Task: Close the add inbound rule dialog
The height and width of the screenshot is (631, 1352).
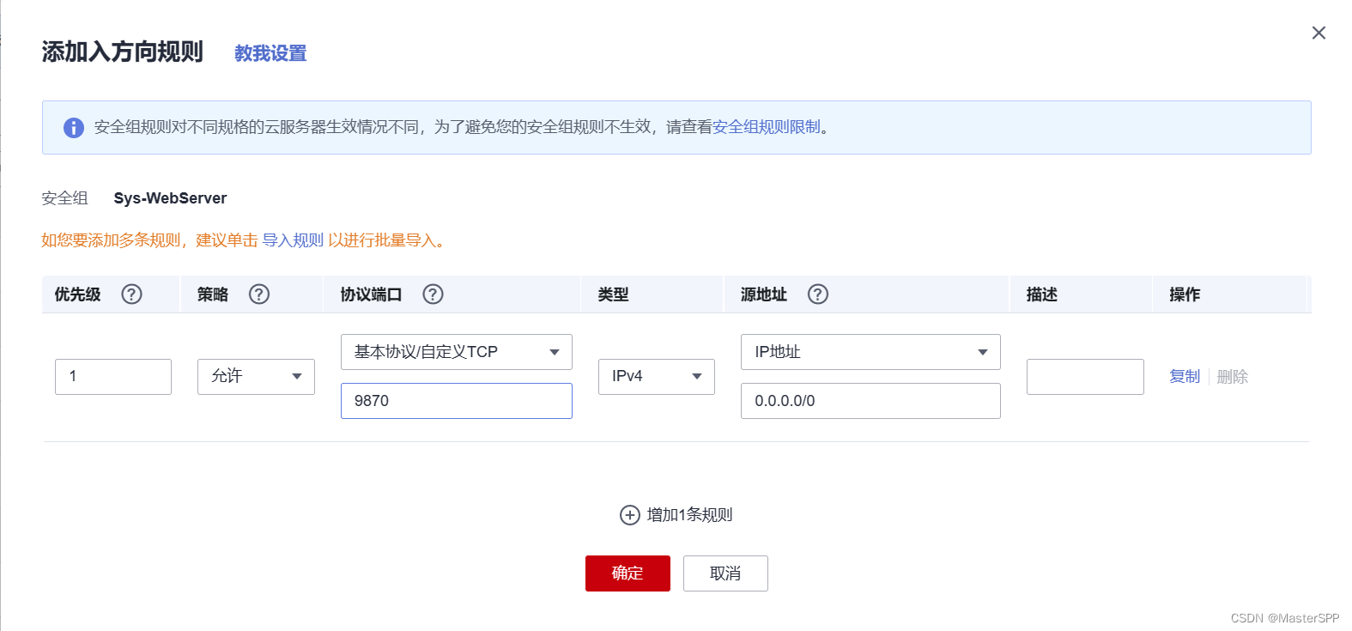Action: [1319, 33]
